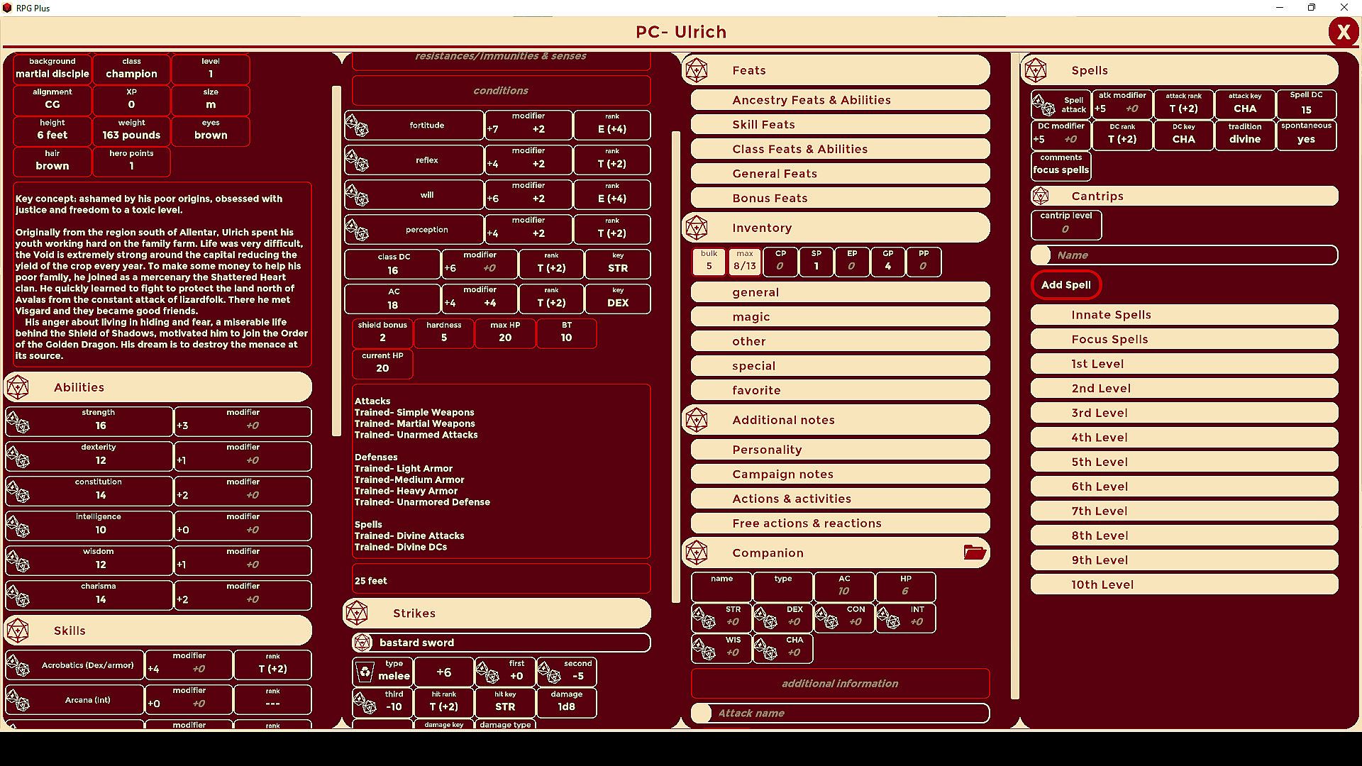Roll the Acrobatics skill dice icon

click(18, 667)
